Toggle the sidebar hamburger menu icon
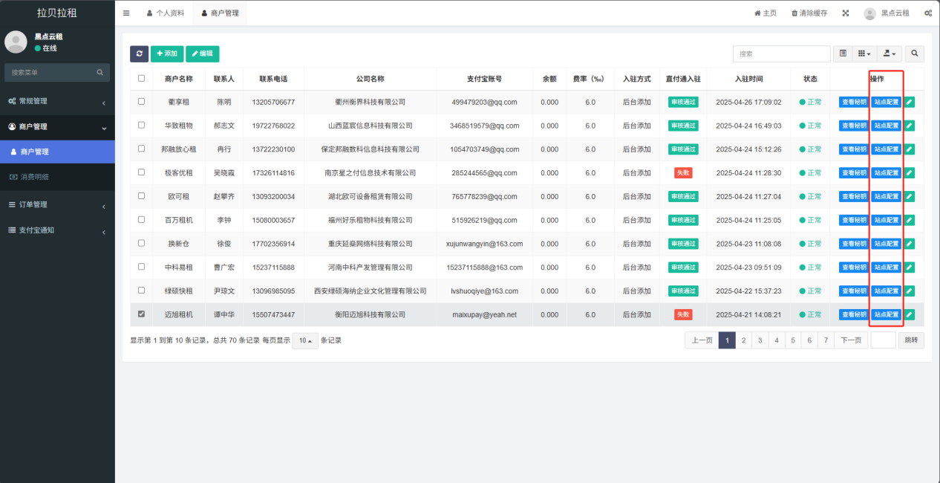The image size is (940, 483). pos(126,13)
